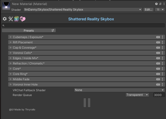Image resolution: width=166 pixels, height=119 pixels.
Task: Open the help question mark icon
Action: (x=156, y=4)
